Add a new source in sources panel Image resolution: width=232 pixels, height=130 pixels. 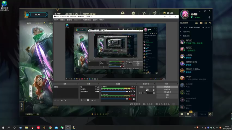[x=81, y=100]
